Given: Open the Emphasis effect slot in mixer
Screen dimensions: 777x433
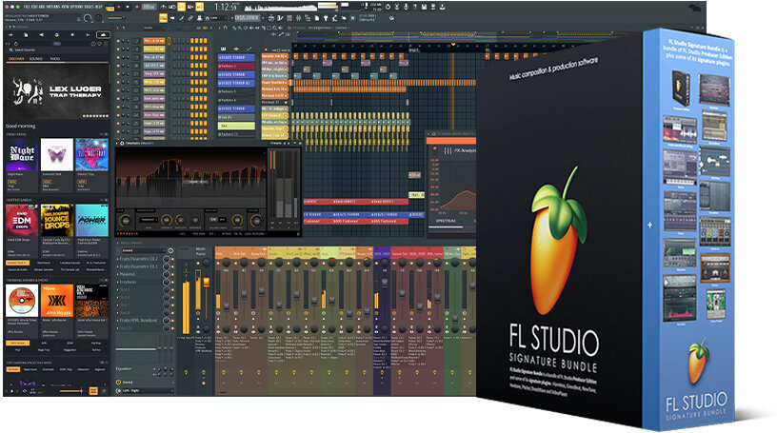Looking at the screenshot, I should tap(139, 282).
